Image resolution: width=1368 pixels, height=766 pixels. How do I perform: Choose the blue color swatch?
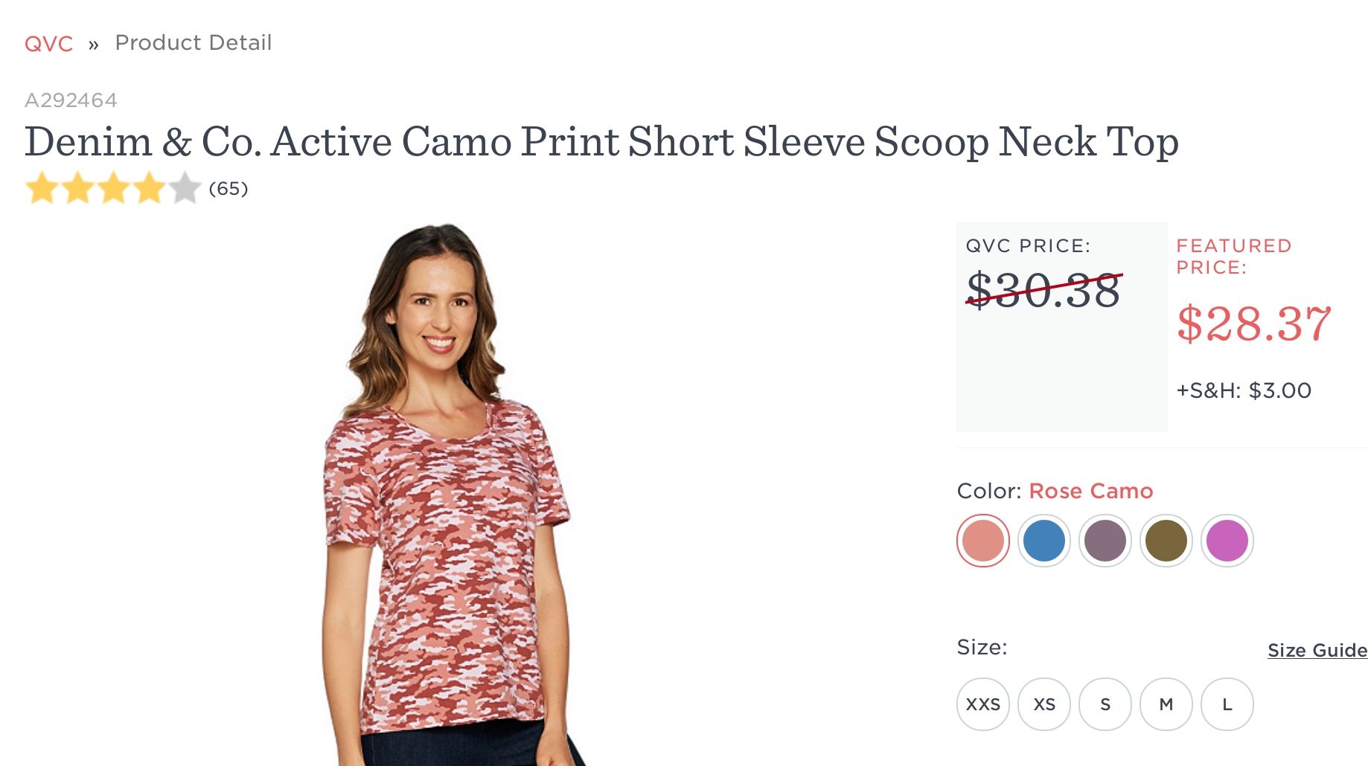pyautogui.click(x=1043, y=541)
